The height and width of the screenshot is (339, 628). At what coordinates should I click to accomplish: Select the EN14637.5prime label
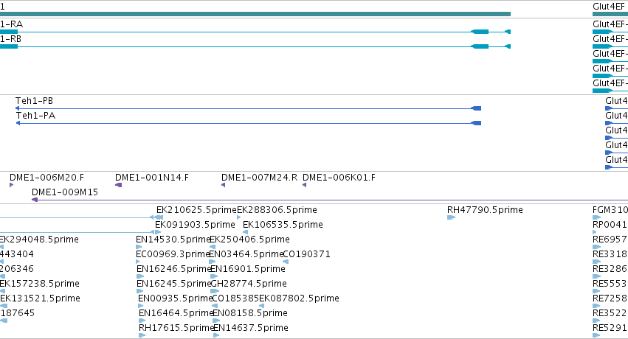pyautogui.click(x=251, y=328)
